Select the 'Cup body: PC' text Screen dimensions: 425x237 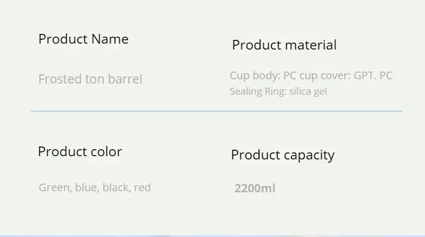click(256, 75)
